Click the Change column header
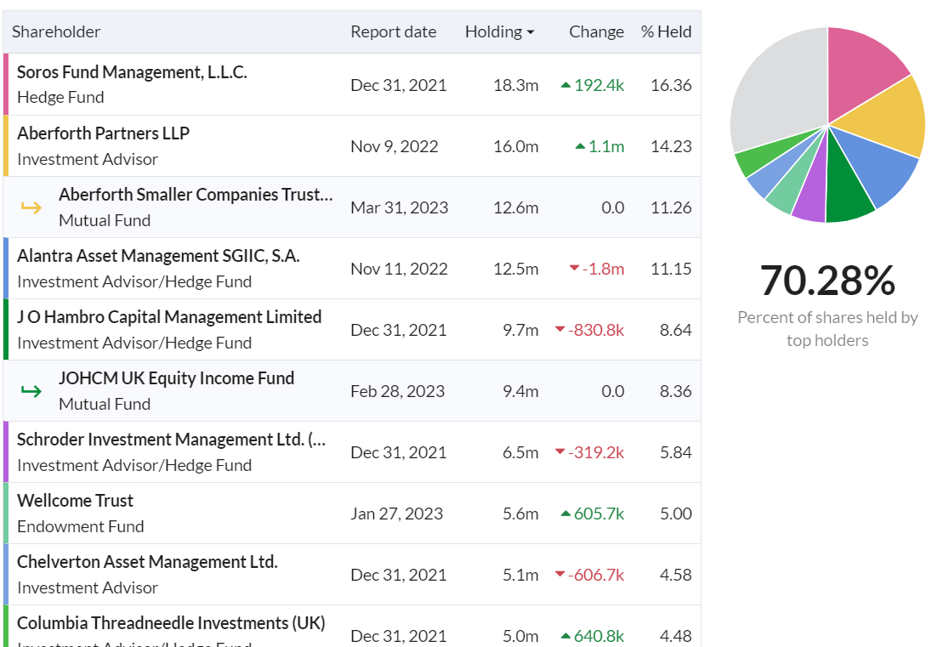Screen dimensions: 937x647 [596, 31]
